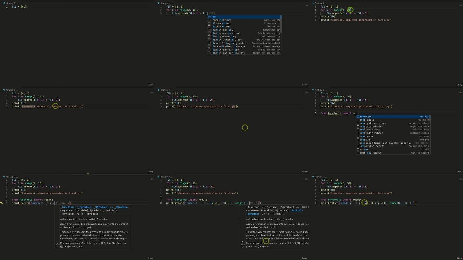Viewport: 463px width, 260px height.
Task: Show previous signature in popup highlighting 'initial:'
Action: coord(243,242)
